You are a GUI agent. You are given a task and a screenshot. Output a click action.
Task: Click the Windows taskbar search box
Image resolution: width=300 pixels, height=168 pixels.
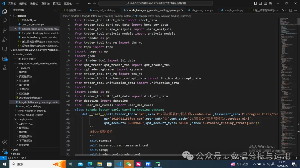click(37, 164)
